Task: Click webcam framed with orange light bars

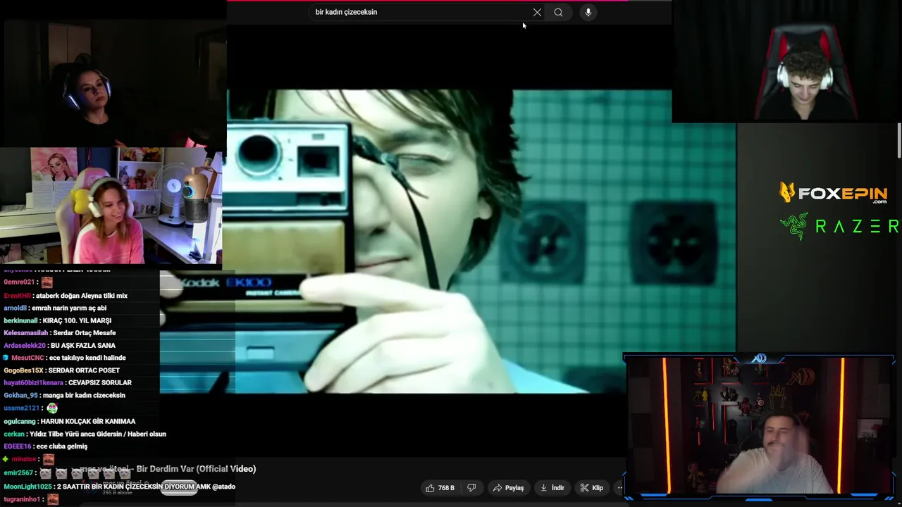Action: [760, 427]
